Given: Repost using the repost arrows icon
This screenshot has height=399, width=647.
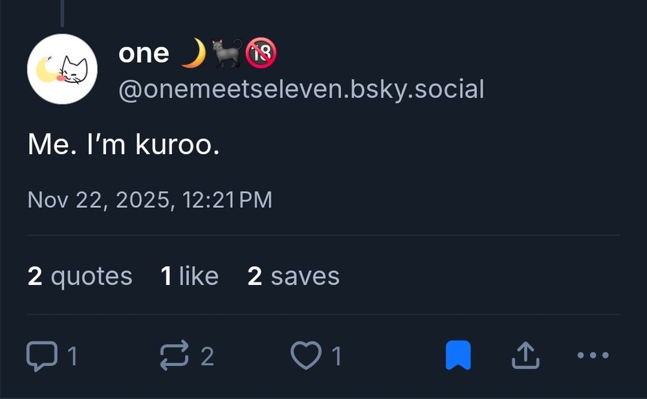Looking at the screenshot, I should [175, 354].
